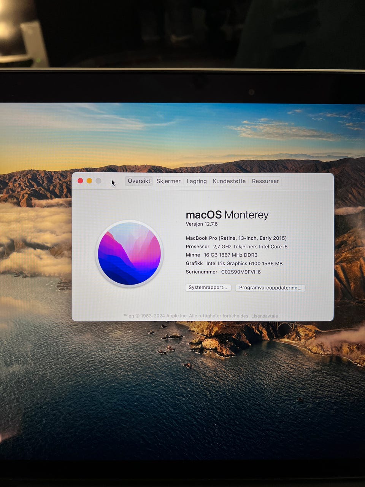Switch to the Oversikt tab

pyautogui.click(x=139, y=181)
